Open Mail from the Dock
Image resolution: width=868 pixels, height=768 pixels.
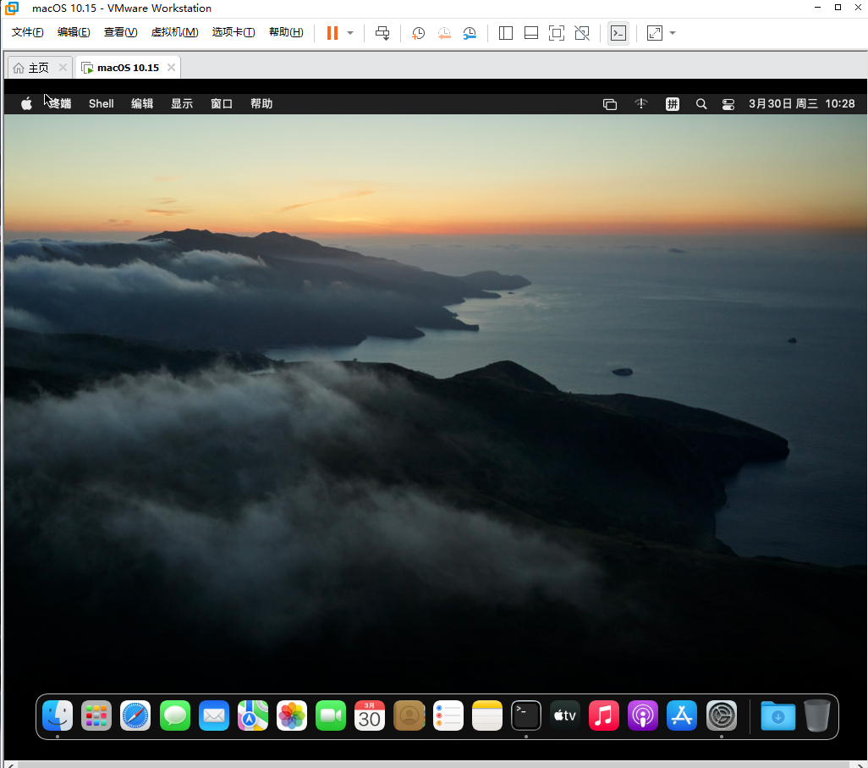[214, 716]
